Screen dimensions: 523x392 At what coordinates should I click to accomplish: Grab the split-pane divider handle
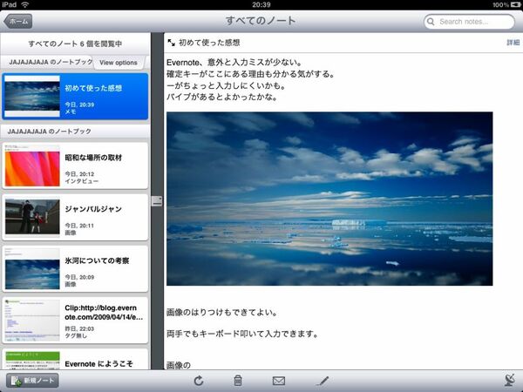pyautogui.click(x=157, y=201)
